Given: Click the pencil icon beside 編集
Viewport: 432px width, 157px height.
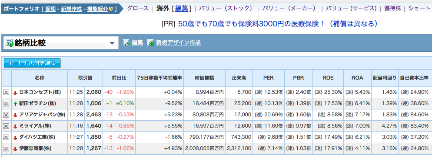Looking at the screenshot, I should pyautogui.click(x=126, y=43).
